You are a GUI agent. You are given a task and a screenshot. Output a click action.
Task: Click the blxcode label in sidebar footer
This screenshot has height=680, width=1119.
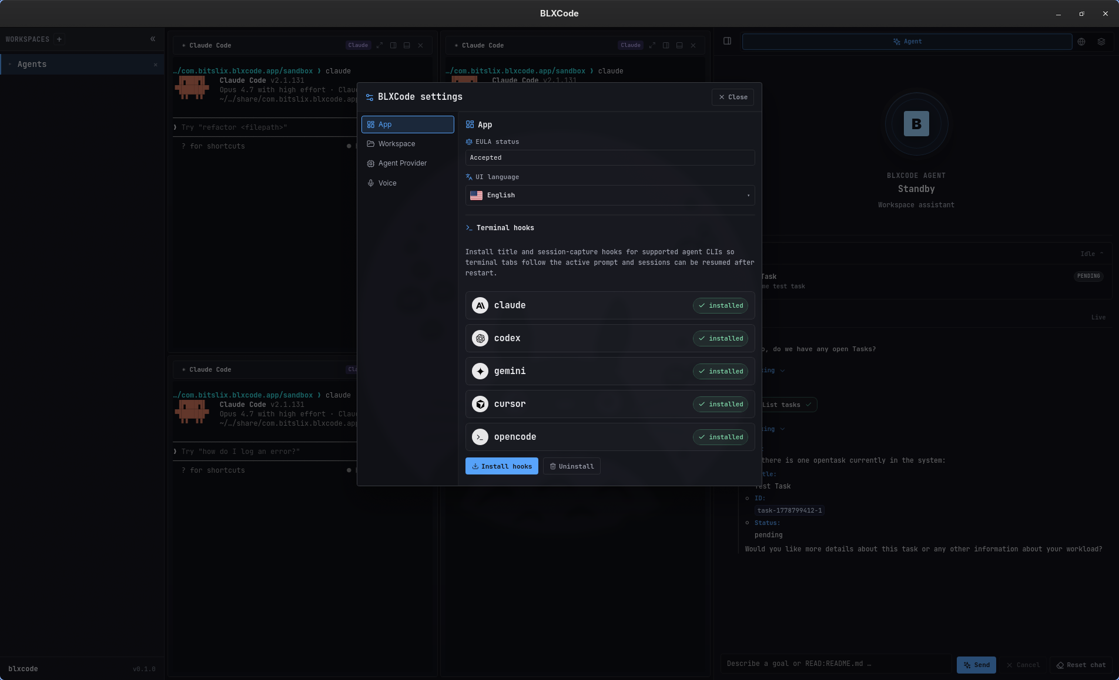23,669
